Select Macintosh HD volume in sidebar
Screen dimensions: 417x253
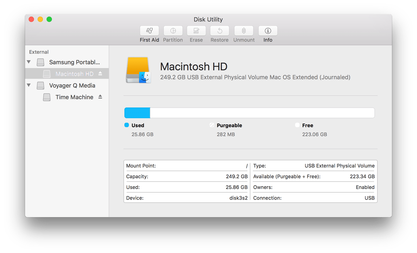74,74
